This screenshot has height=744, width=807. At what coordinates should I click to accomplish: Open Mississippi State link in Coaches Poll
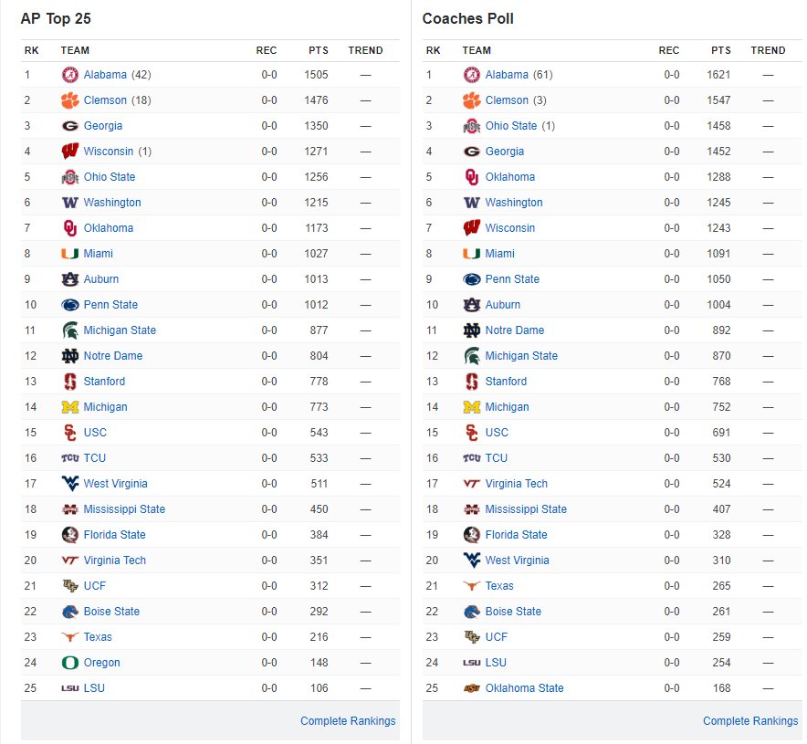click(x=526, y=509)
